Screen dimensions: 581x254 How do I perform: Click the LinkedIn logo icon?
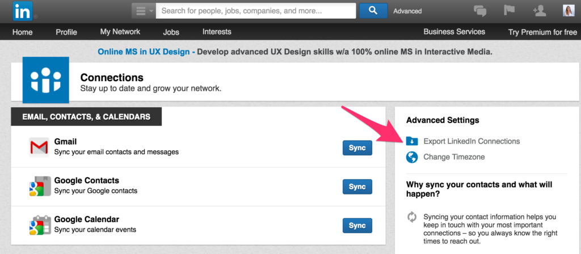[23, 11]
